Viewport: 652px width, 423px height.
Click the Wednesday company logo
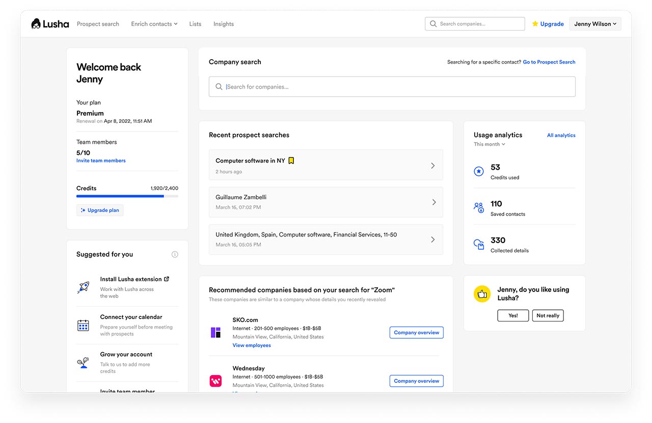[x=215, y=381]
